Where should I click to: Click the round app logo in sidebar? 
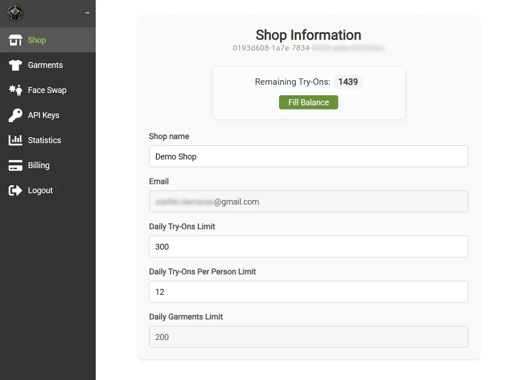(x=15, y=13)
